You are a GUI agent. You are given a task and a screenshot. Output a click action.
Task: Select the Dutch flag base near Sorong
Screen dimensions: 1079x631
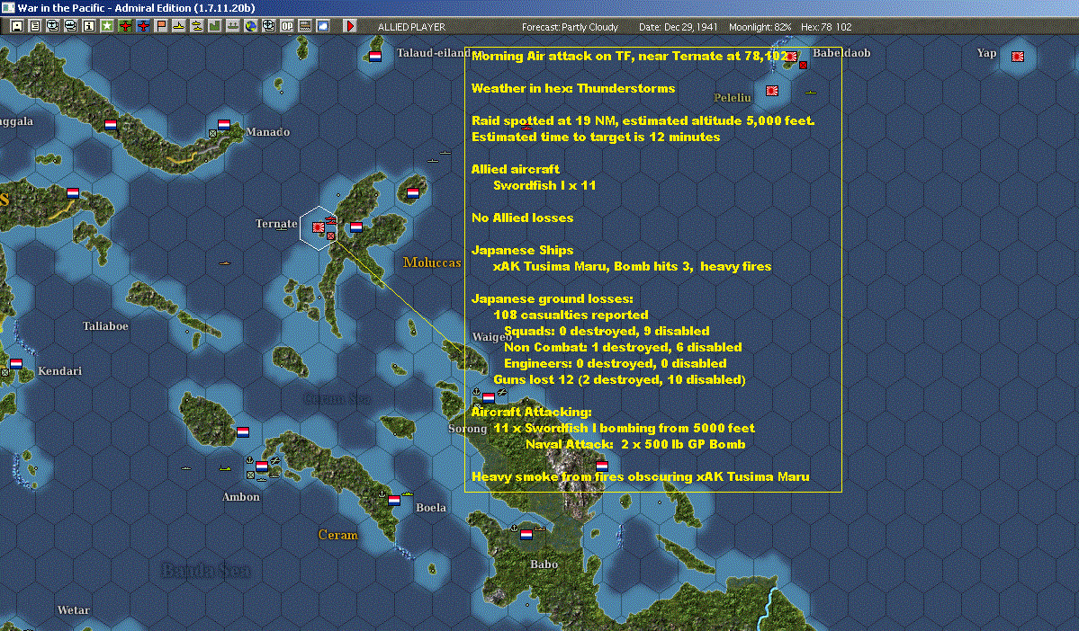[x=489, y=397]
